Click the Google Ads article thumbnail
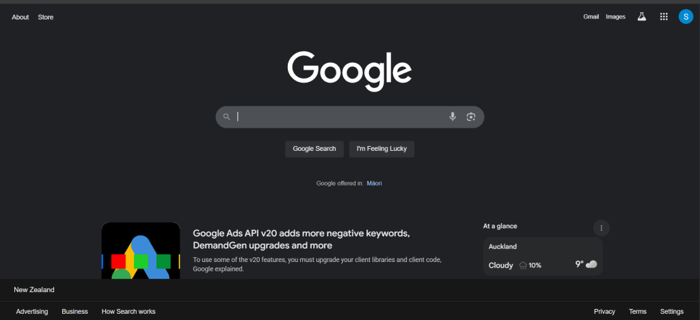Viewport: 700px width, 320px height. point(141,250)
